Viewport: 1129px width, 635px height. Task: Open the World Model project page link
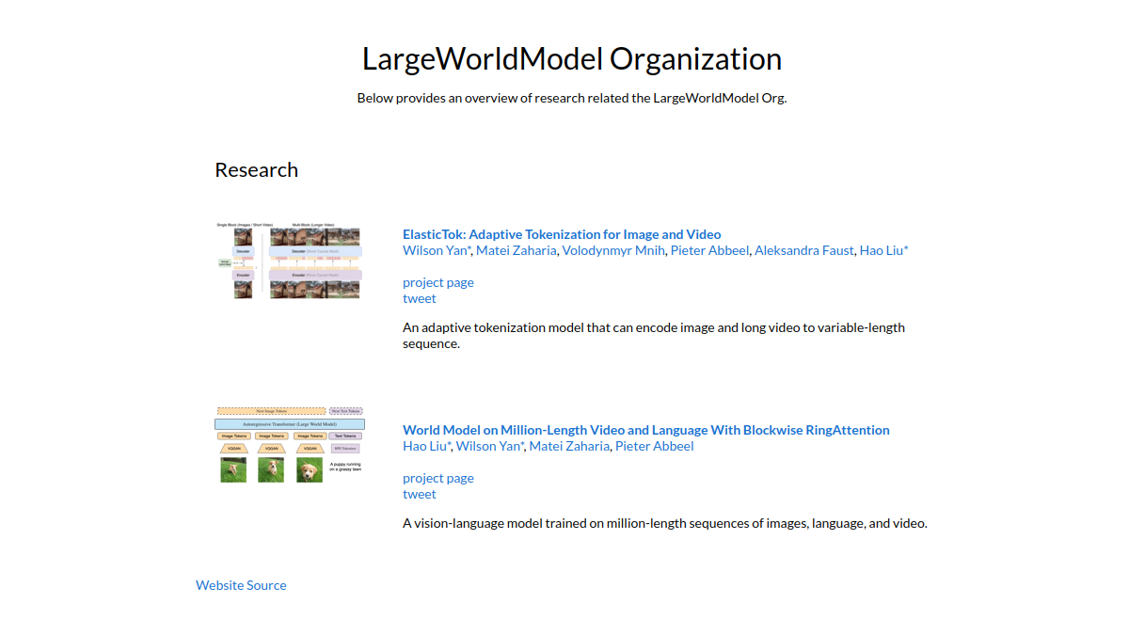point(438,478)
